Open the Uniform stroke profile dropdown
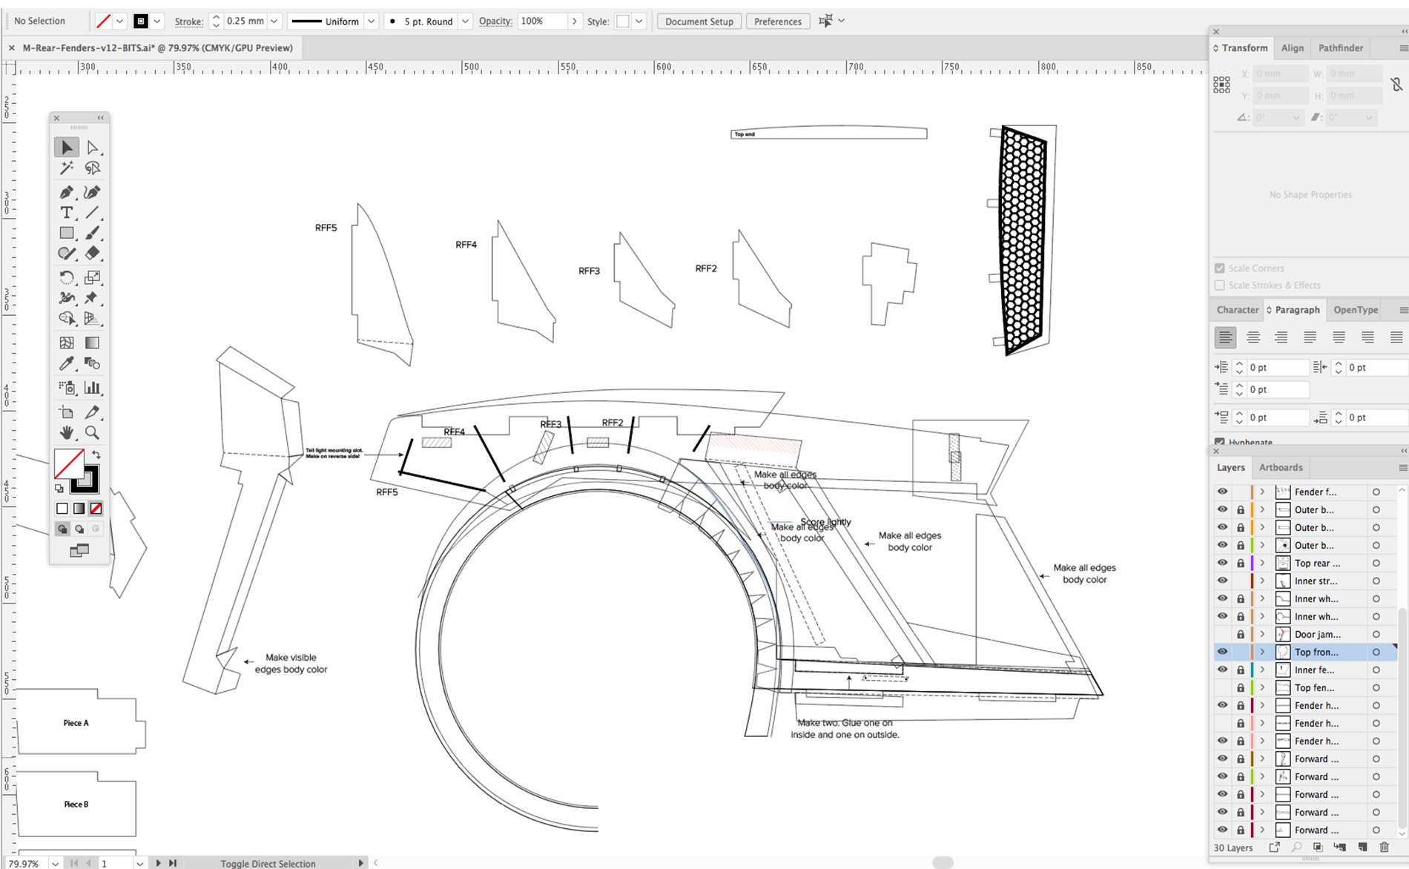 point(372,21)
